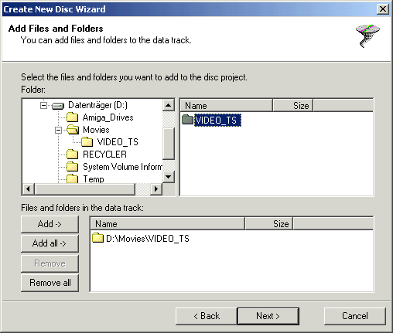Select D:\Movies\VIDEO_TS entry in data track
This screenshot has width=393, height=333.
pyautogui.click(x=141, y=238)
